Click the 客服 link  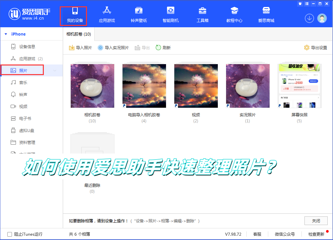(x=257, y=234)
